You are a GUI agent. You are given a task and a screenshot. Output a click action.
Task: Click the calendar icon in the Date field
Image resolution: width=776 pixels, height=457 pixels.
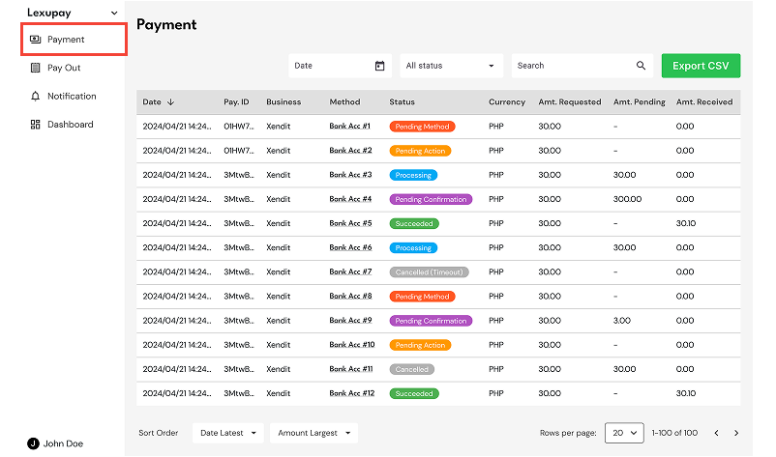click(379, 66)
